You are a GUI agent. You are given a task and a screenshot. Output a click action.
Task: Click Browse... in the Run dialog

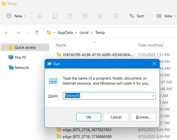tap(143, 117)
